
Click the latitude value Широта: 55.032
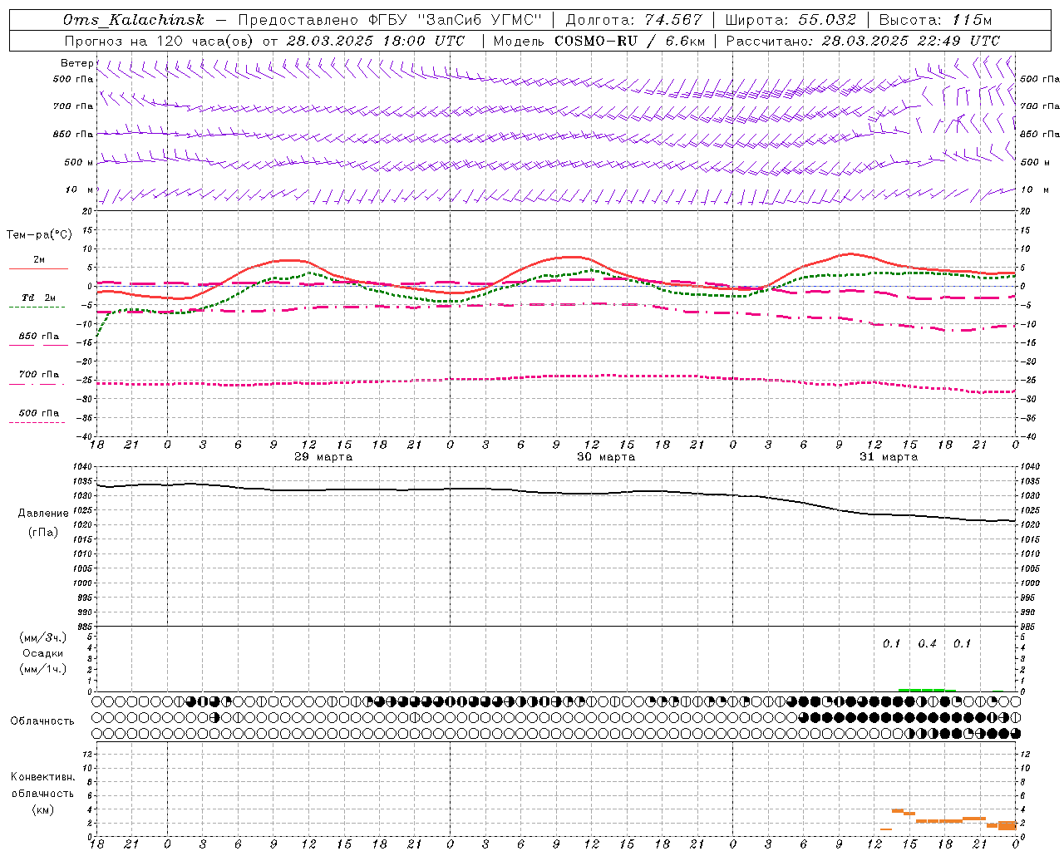791,20
